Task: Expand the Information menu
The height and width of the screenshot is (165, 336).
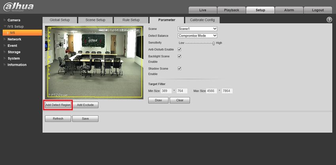Action: coord(17,65)
